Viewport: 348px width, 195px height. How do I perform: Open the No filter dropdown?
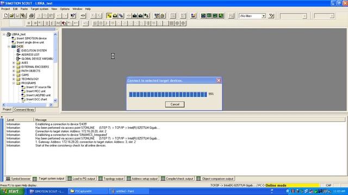[x=263, y=16]
